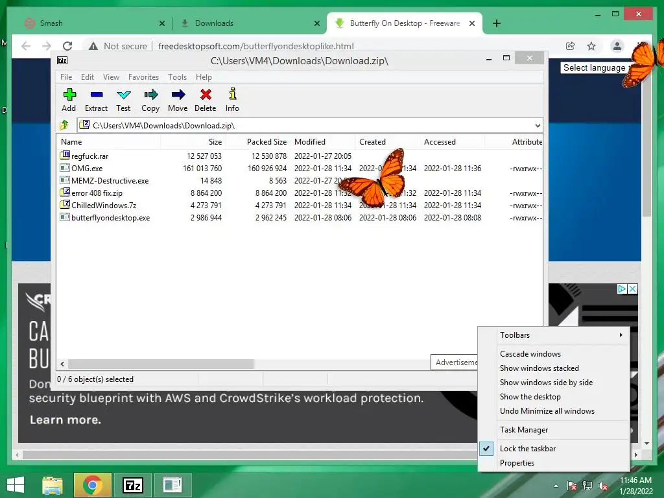Sort by Created column header

(x=387, y=142)
